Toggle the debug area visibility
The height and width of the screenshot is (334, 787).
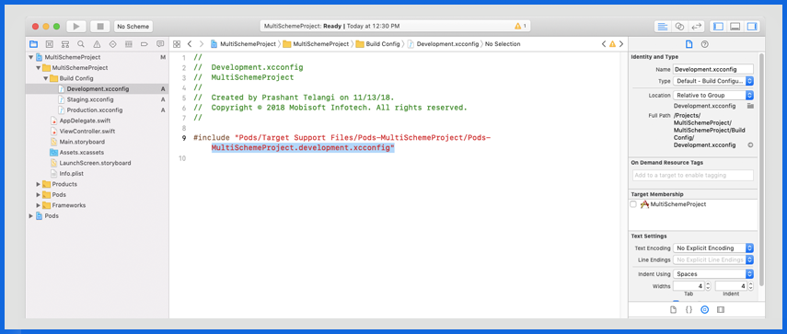735,26
